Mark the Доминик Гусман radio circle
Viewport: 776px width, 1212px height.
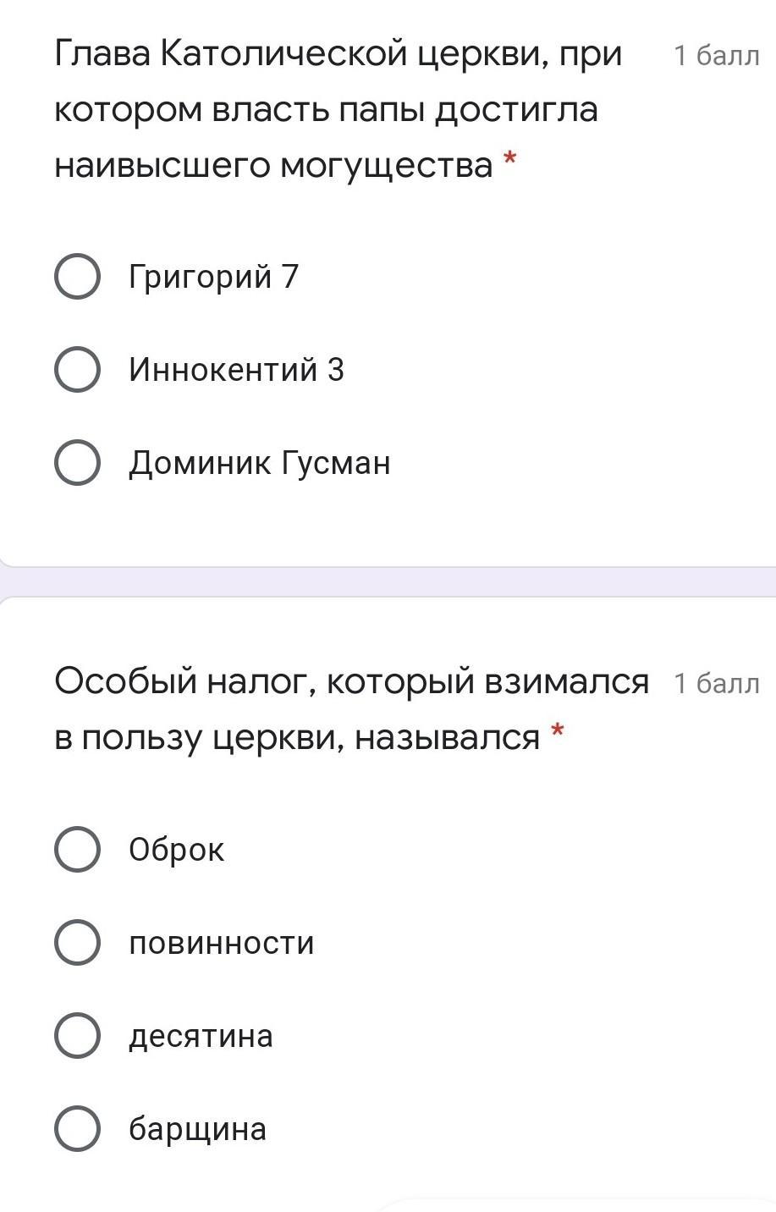click(77, 463)
